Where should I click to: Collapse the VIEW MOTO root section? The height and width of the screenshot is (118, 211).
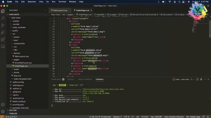coord(14,14)
